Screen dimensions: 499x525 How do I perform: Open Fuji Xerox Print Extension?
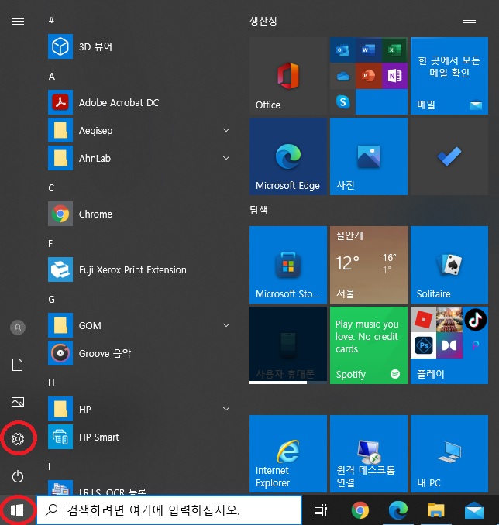click(139, 269)
